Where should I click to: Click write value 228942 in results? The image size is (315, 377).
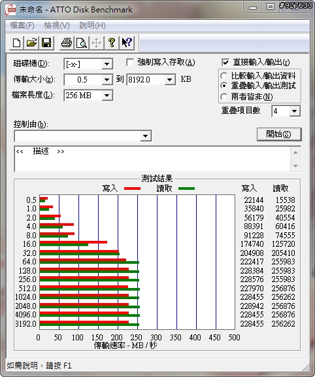coord(252,306)
